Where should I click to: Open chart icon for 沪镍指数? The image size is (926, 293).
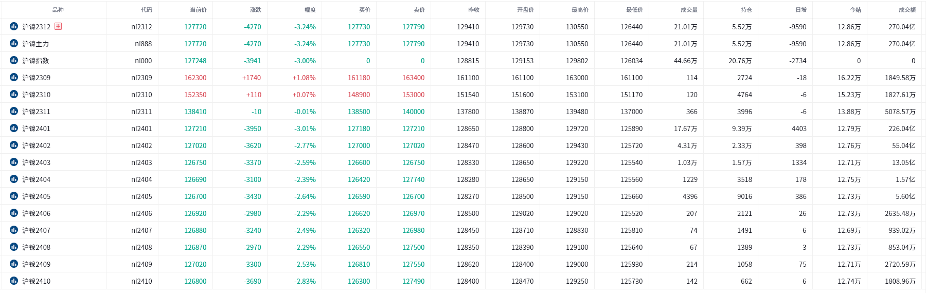(x=14, y=60)
